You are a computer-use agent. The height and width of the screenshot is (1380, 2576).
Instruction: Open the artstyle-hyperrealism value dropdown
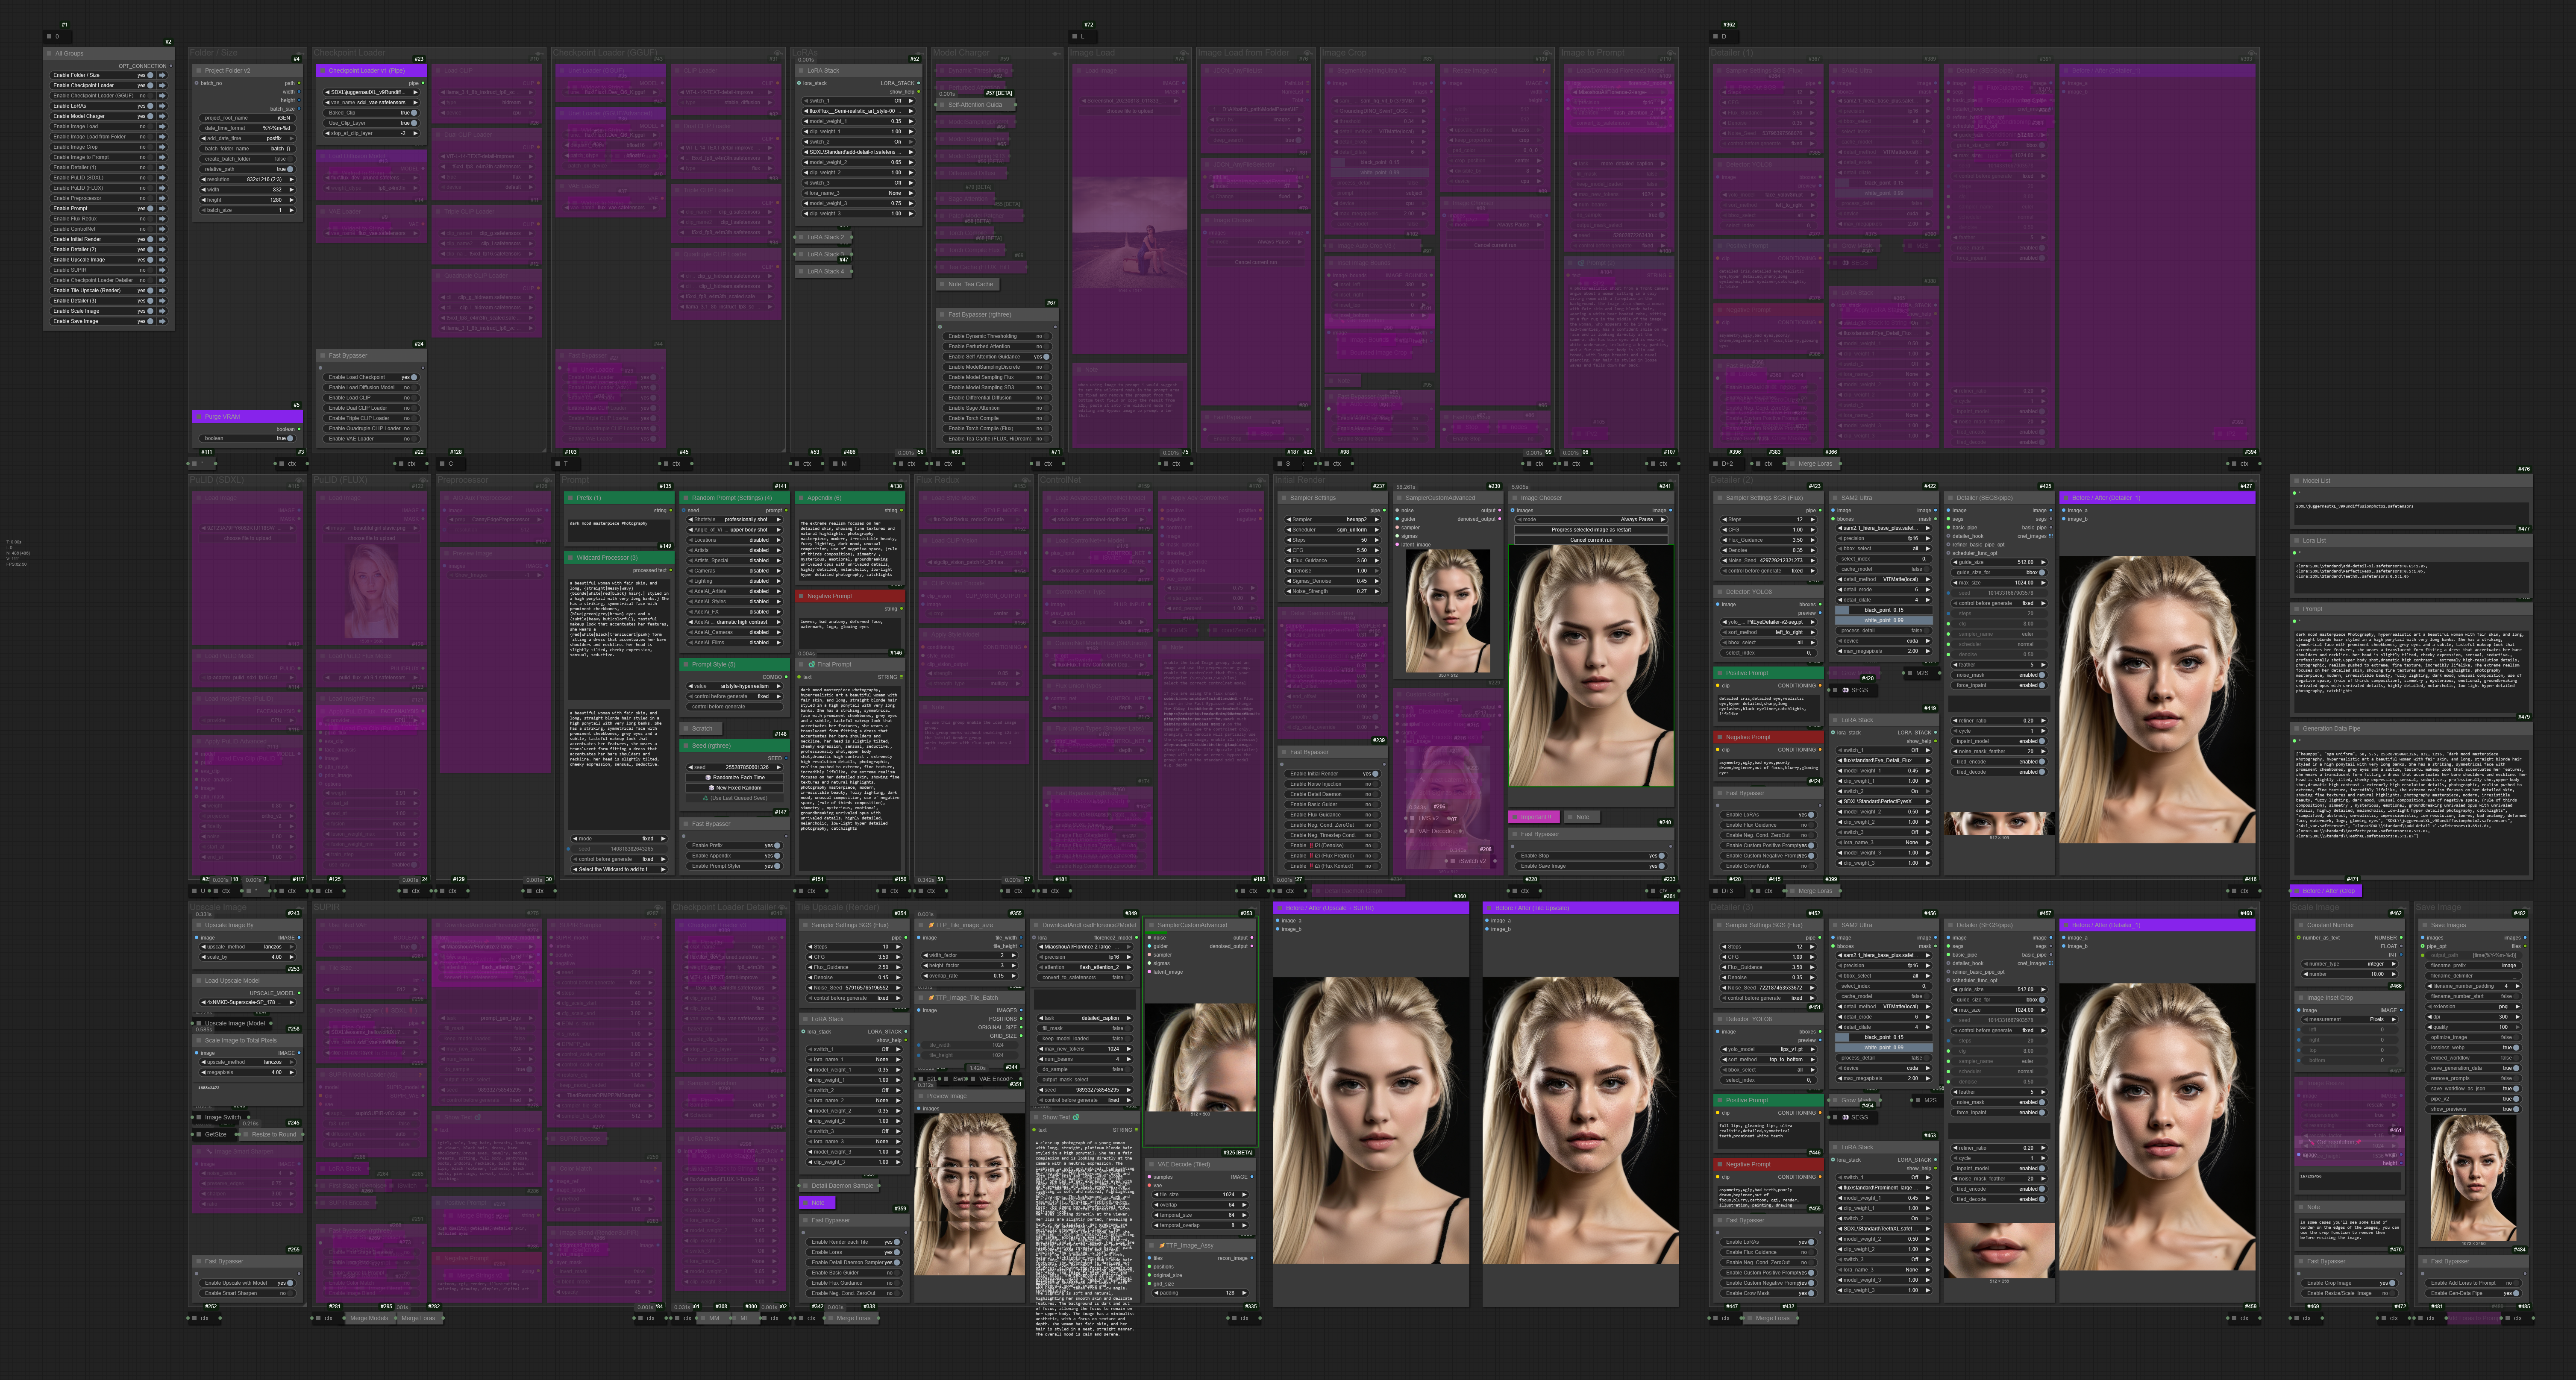click(735, 686)
